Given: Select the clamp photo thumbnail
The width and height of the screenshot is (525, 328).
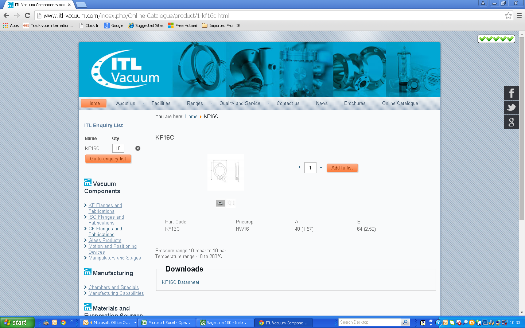Looking at the screenshot, I should click(220, 203).
